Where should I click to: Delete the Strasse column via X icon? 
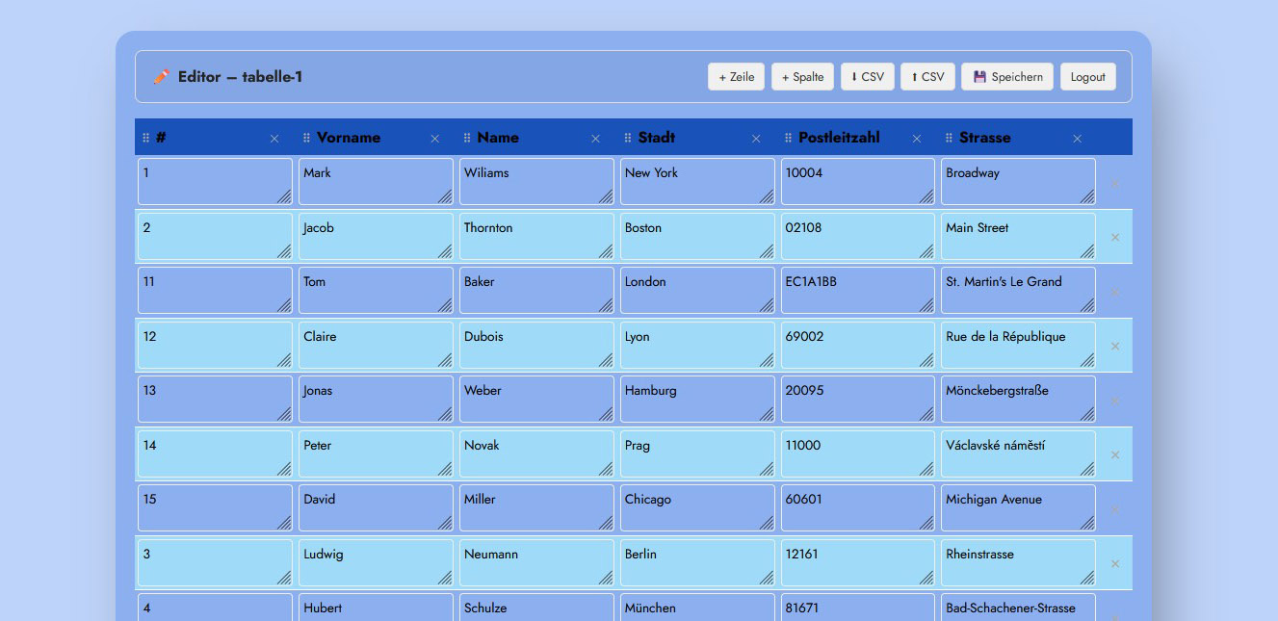(1078, 139)
